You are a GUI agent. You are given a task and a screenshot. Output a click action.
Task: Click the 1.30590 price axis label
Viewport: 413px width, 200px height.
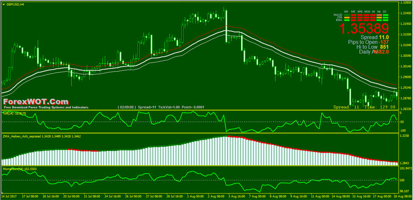406,56
